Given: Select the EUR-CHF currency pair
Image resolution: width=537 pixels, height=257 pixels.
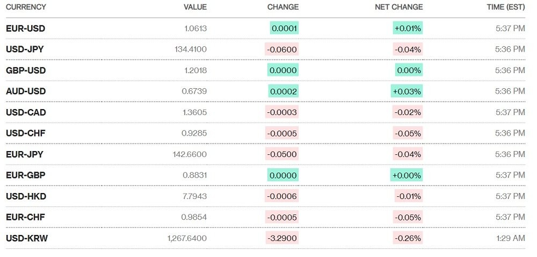Looking at the screenshot, I should 25,217.
